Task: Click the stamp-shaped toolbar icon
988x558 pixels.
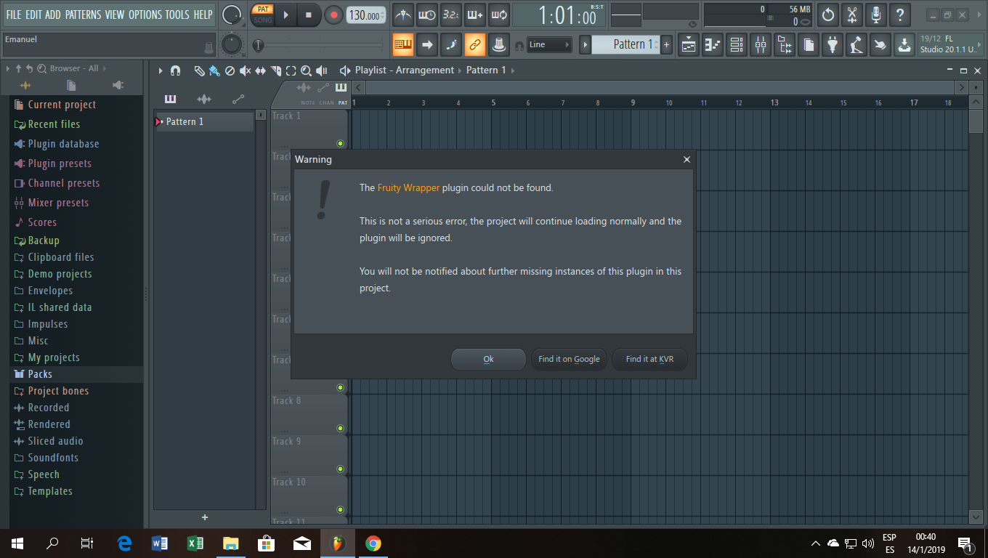Action: click(499, 44)
